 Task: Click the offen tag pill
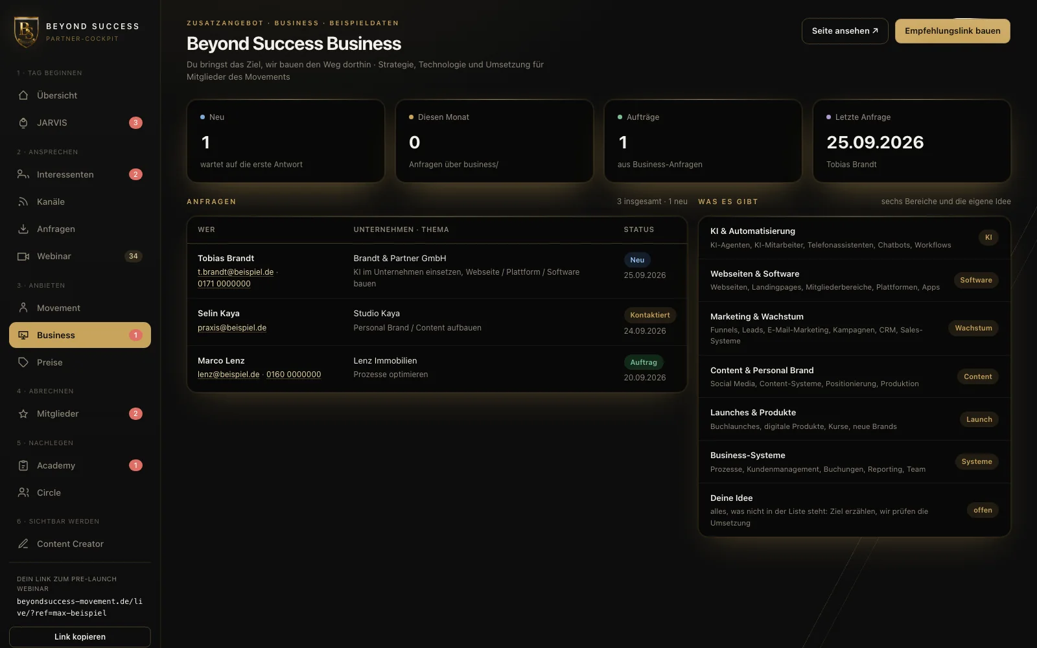[x=983, y=510]
